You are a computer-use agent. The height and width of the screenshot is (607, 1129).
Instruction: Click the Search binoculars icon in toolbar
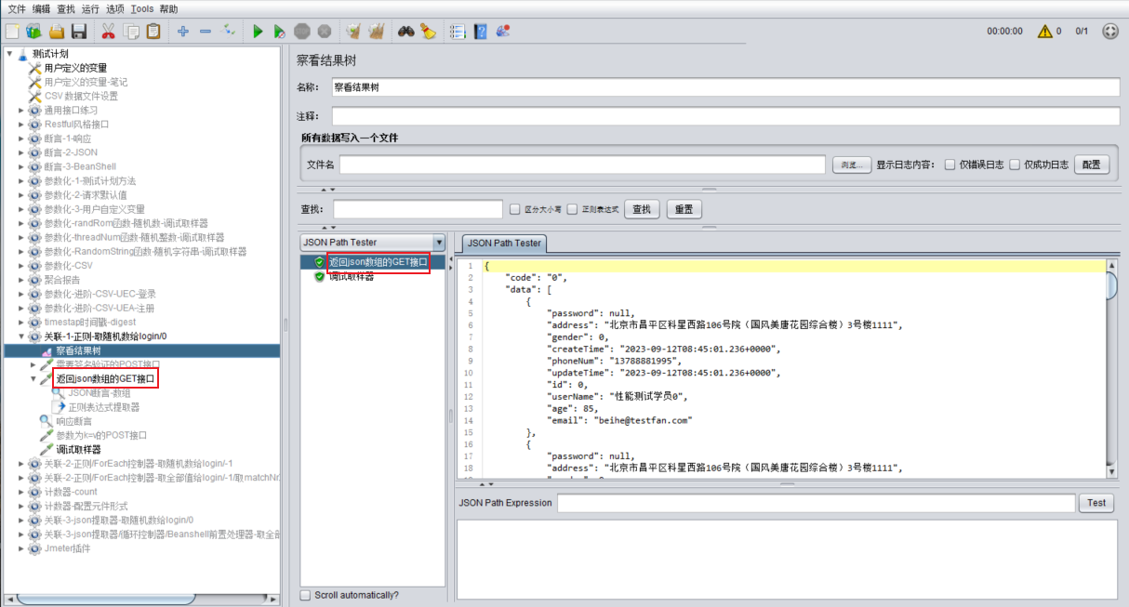406,32
